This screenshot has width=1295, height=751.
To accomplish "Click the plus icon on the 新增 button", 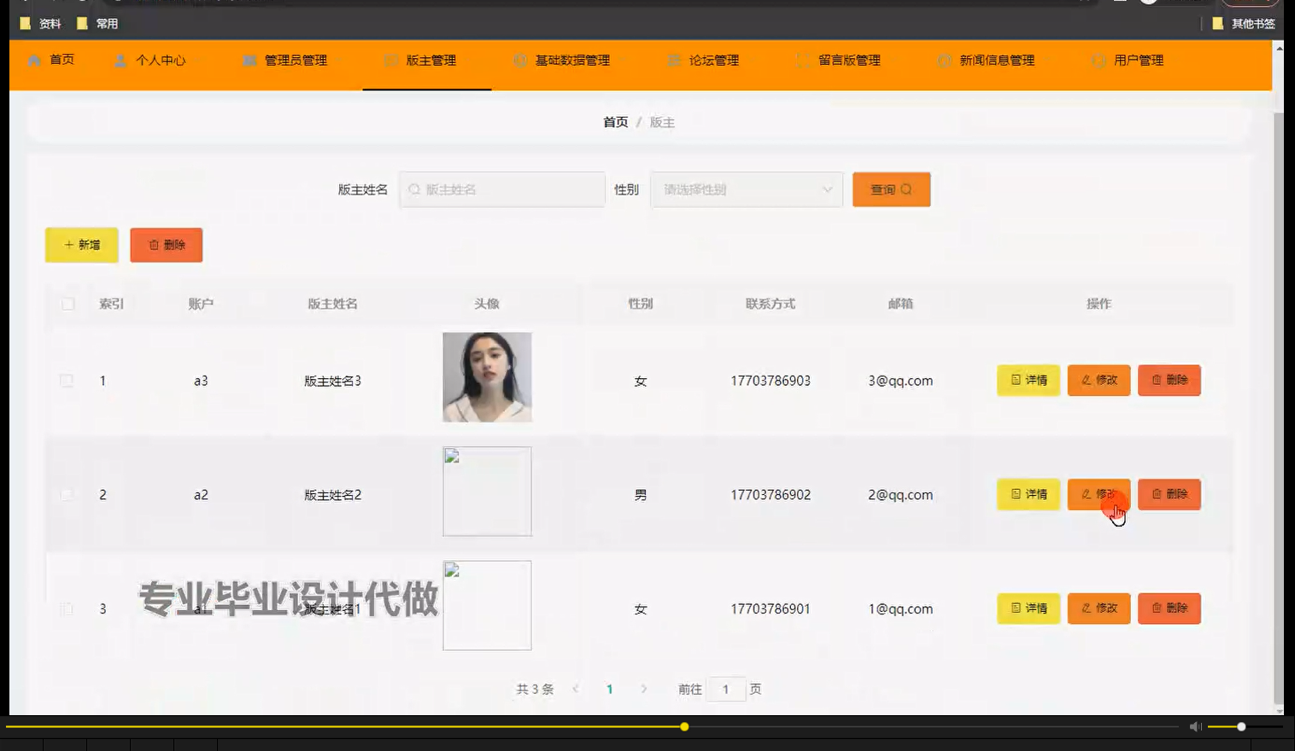I will [68, 245].
